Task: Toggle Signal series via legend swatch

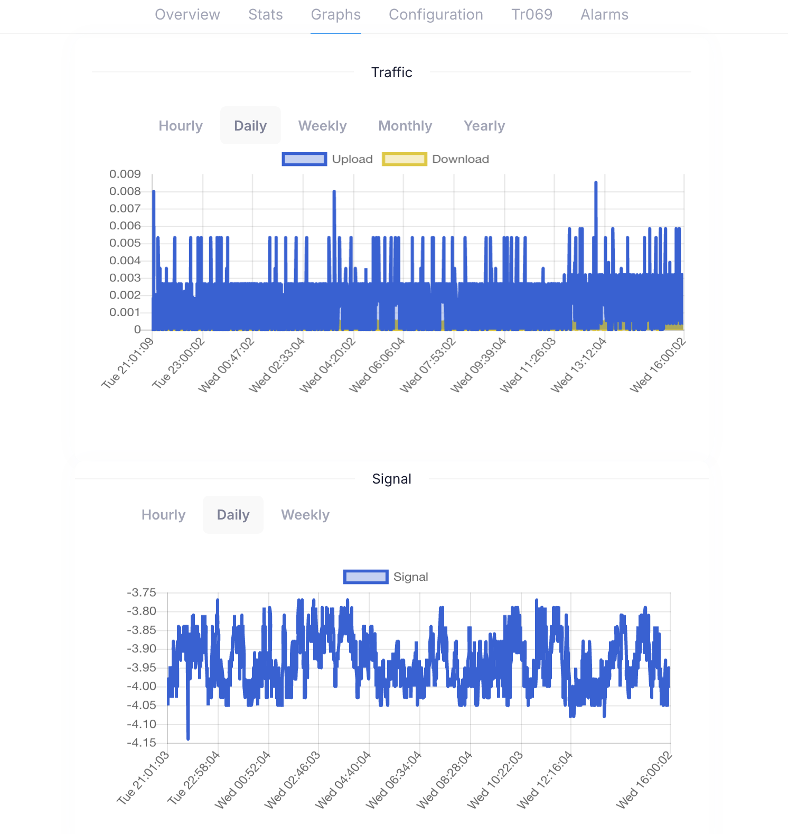Action: tap(365, 577)
